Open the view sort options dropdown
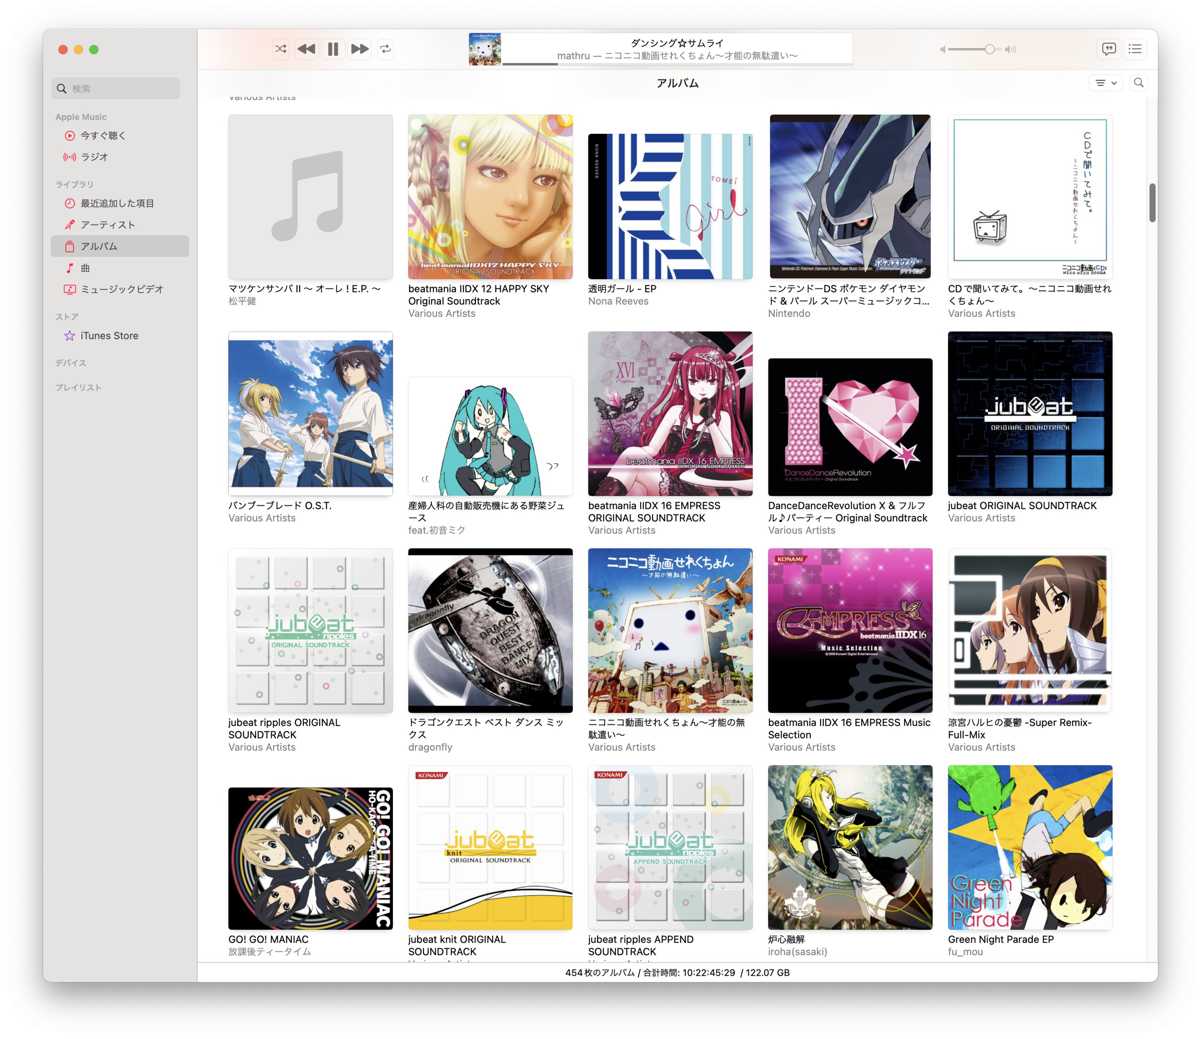Screen dimensions: 1201x1039 pos(1105,83)
